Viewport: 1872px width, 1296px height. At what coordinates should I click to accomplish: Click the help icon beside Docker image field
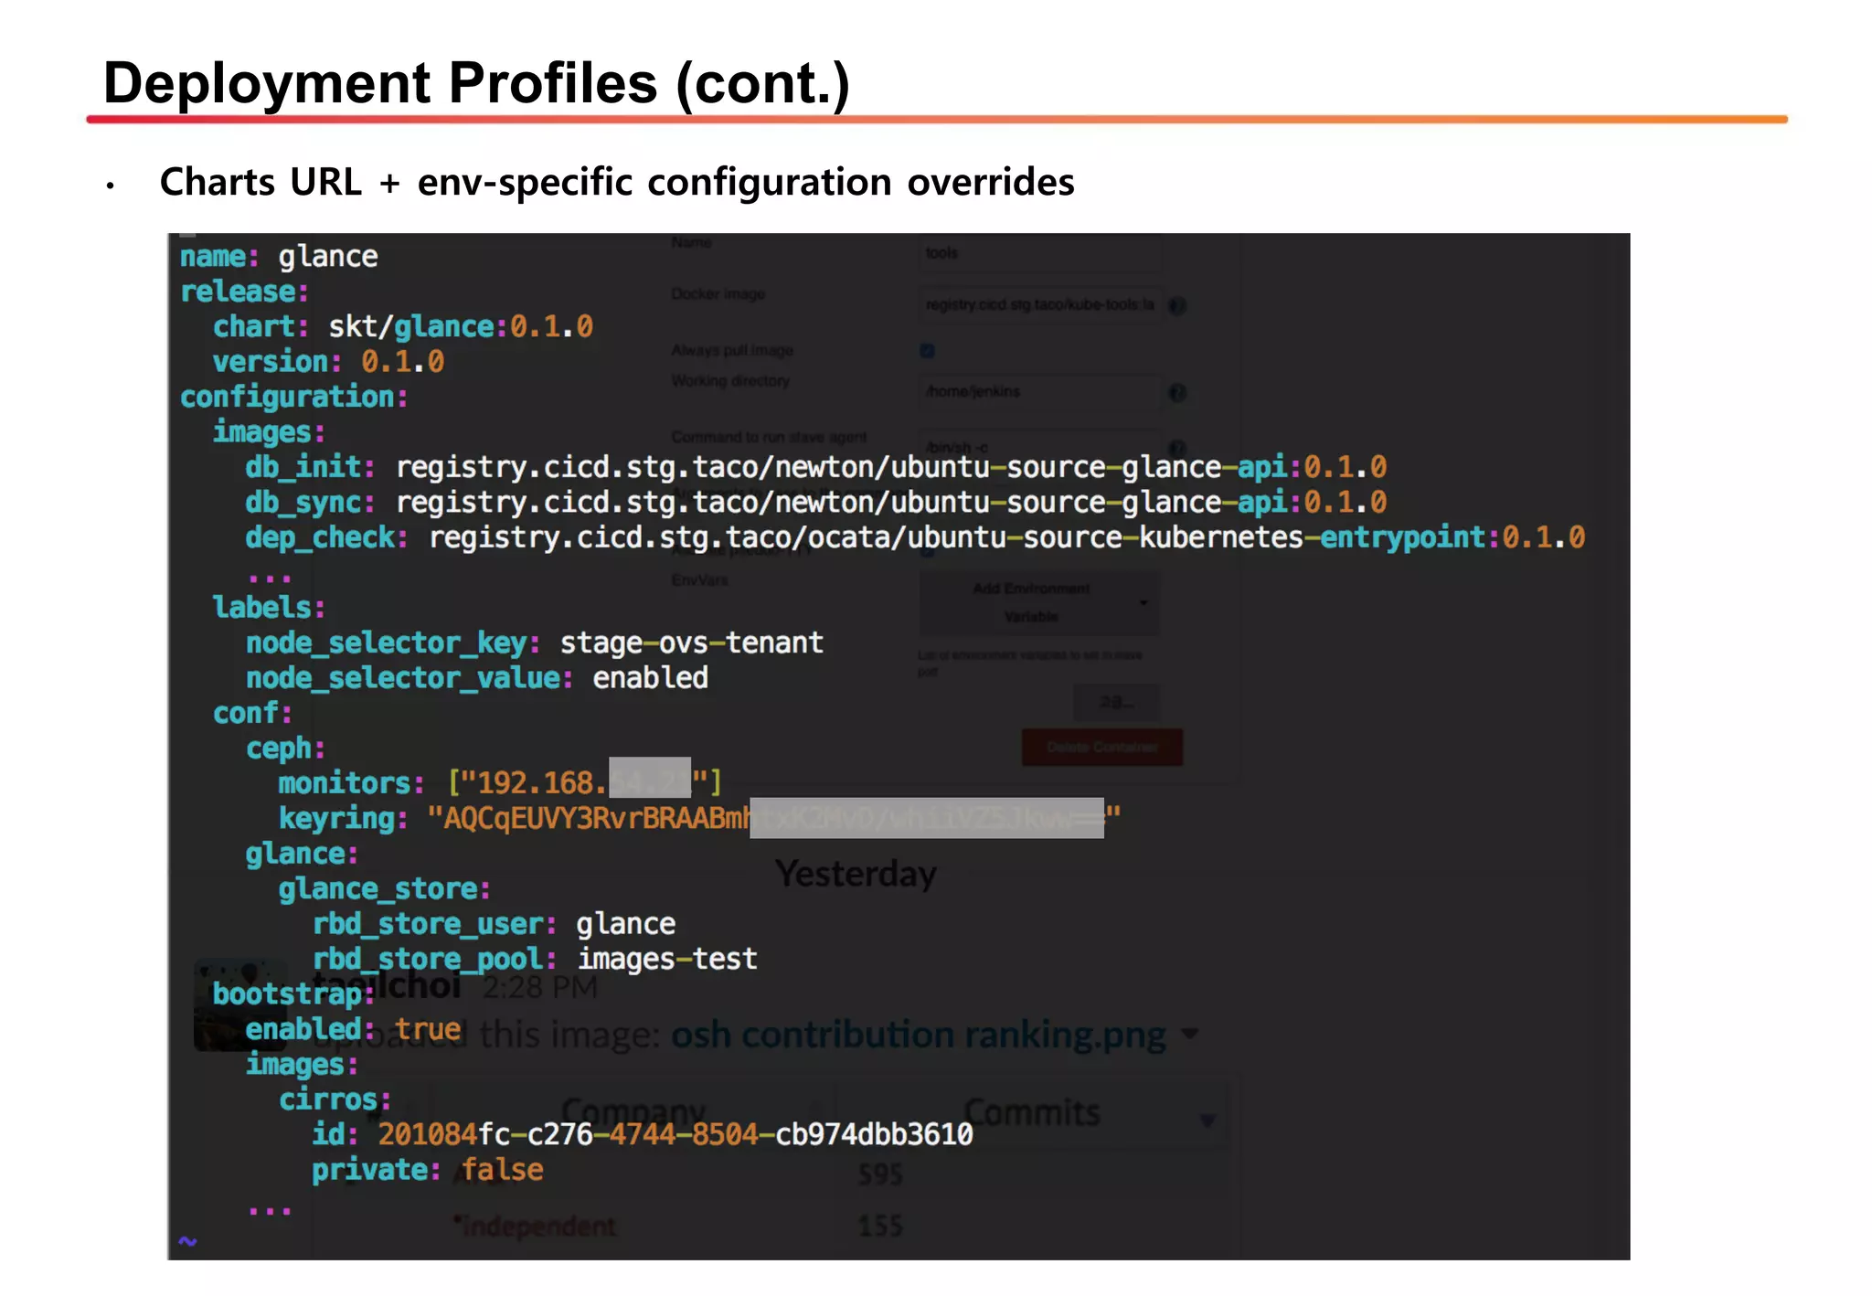click(1177, 305)
